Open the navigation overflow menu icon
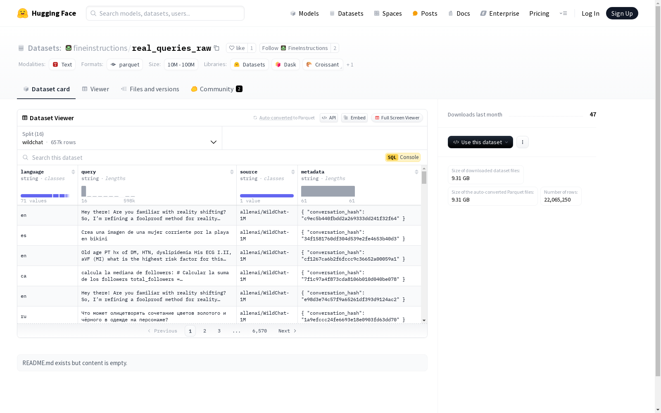This screenshot has height=413, width=661. click(x=563, y=13)
